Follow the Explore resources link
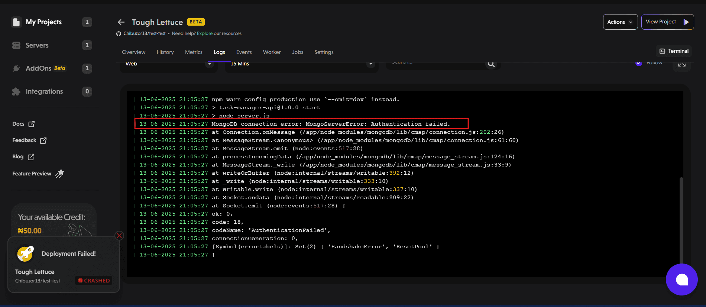The height and width of the screenshot is (307, 706). coord(205,33)
